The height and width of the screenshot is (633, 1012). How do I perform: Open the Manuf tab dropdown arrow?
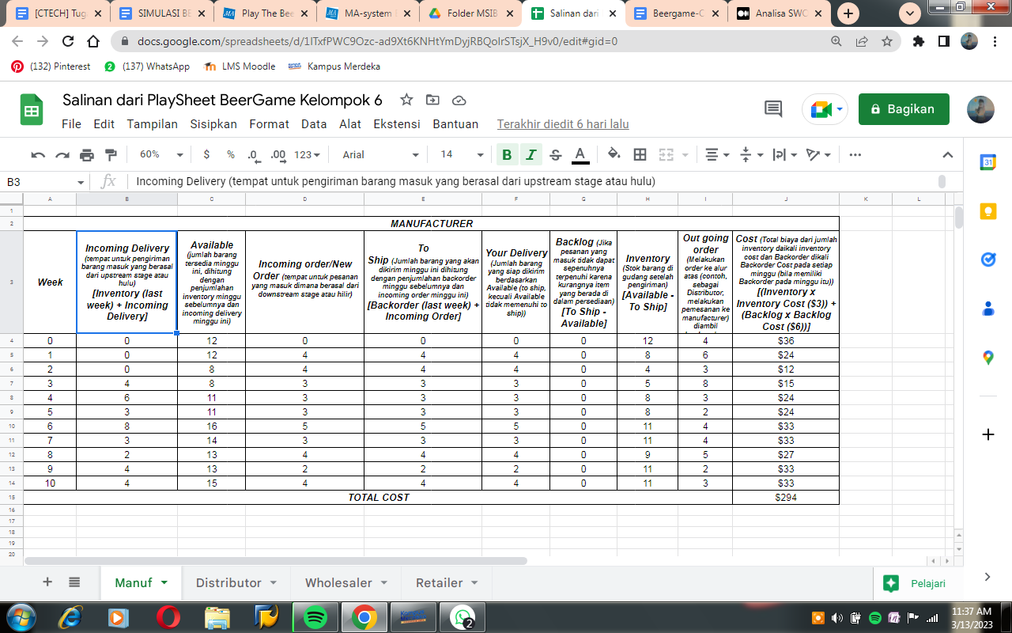point(164,582)
